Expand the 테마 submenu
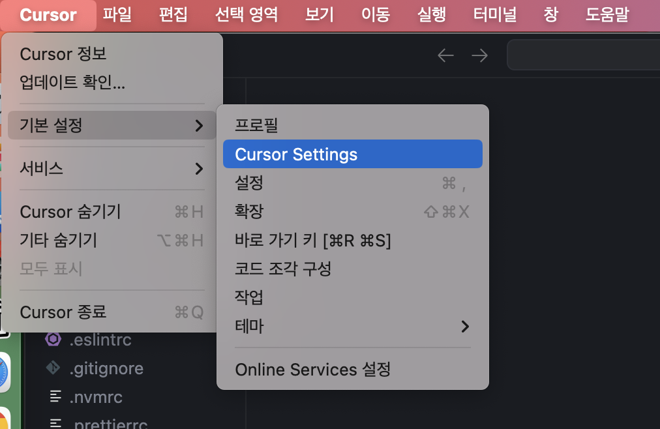 tap(353, 326)
